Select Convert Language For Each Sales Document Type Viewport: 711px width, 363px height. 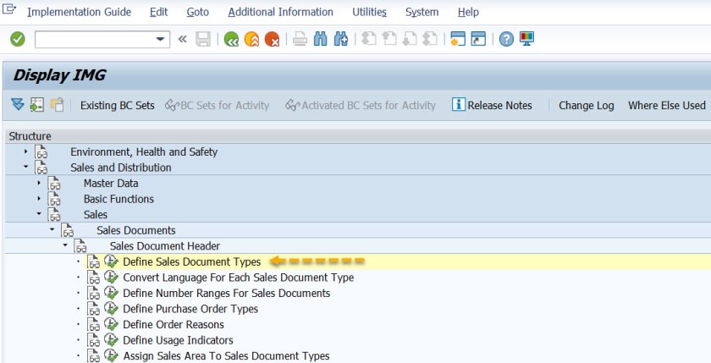pyautogui.click(x=239, y=277)
